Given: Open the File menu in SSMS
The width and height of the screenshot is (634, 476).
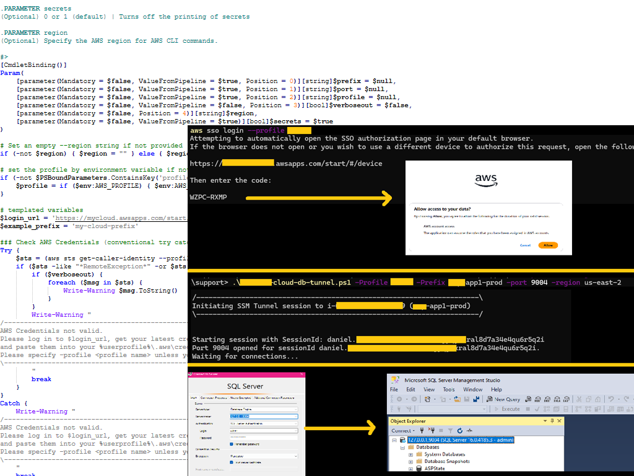Looking at the screenshot, I should coord(394,389).
